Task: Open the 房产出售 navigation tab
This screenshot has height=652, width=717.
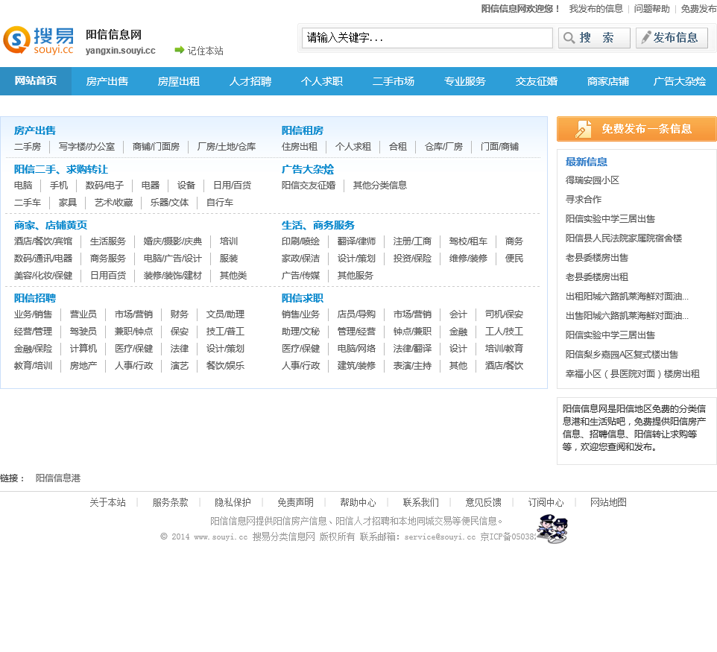Action: [107, 81]
